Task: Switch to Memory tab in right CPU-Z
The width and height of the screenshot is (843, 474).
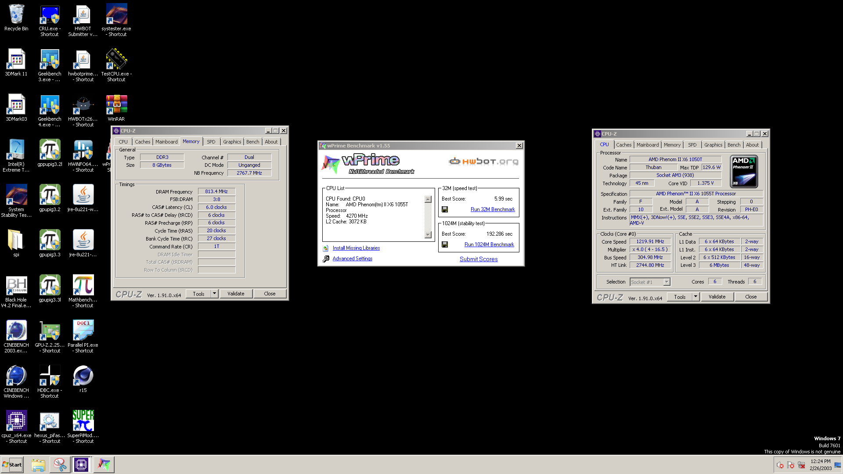Action: 672,145
